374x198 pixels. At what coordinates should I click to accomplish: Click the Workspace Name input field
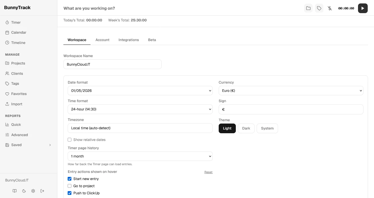(x=112, y=64)
